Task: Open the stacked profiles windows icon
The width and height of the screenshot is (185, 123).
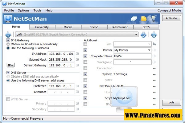Action: [134, 18]
